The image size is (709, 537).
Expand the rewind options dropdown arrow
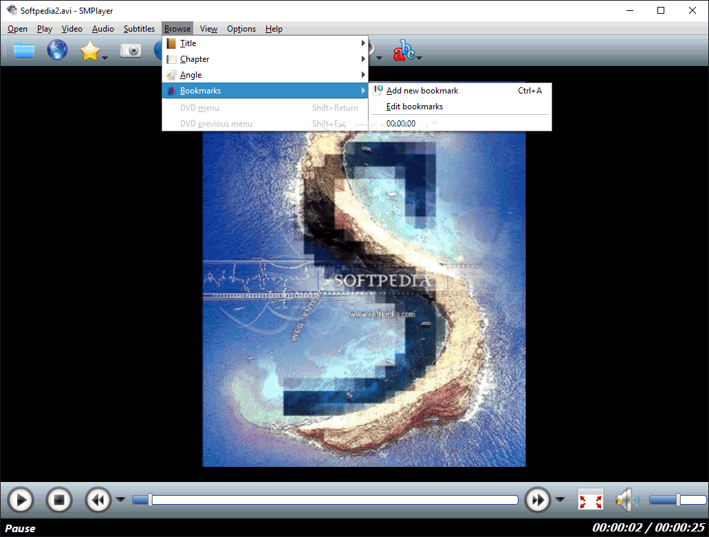(x=120, y=499)
